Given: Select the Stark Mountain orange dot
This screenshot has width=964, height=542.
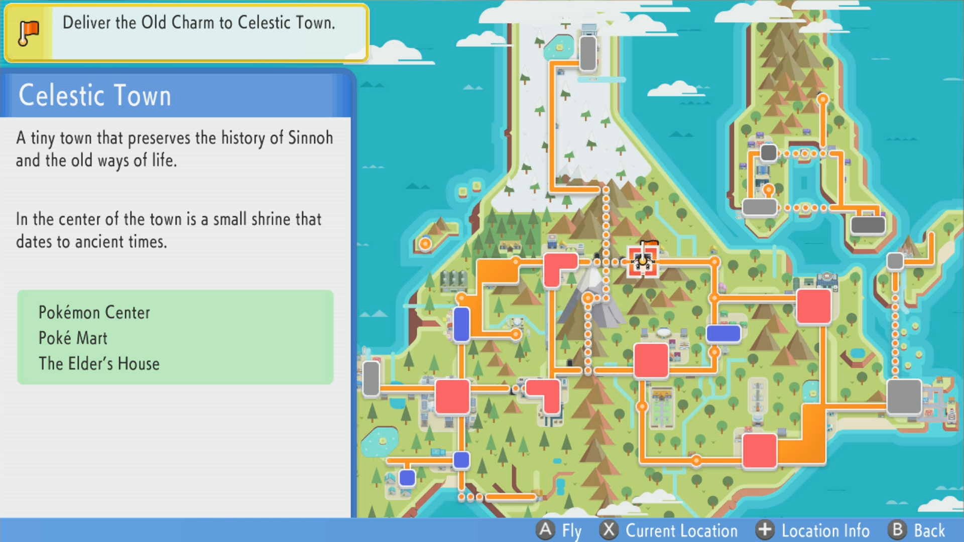Looking at the screenshot, I should (x=822, y=99).
